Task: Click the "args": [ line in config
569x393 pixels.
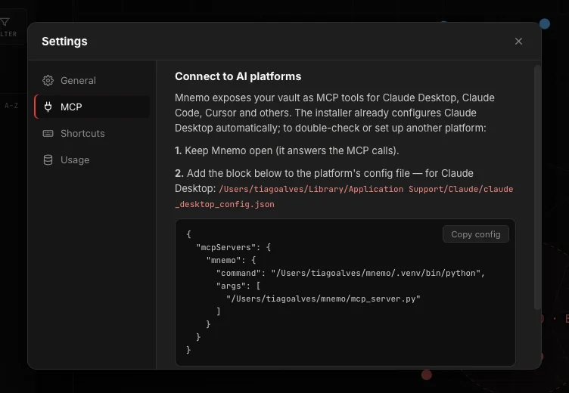Action: 238,286
